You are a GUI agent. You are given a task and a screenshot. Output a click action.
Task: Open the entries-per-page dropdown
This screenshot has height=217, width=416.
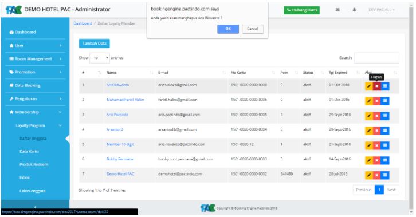(x=100, y=58)
